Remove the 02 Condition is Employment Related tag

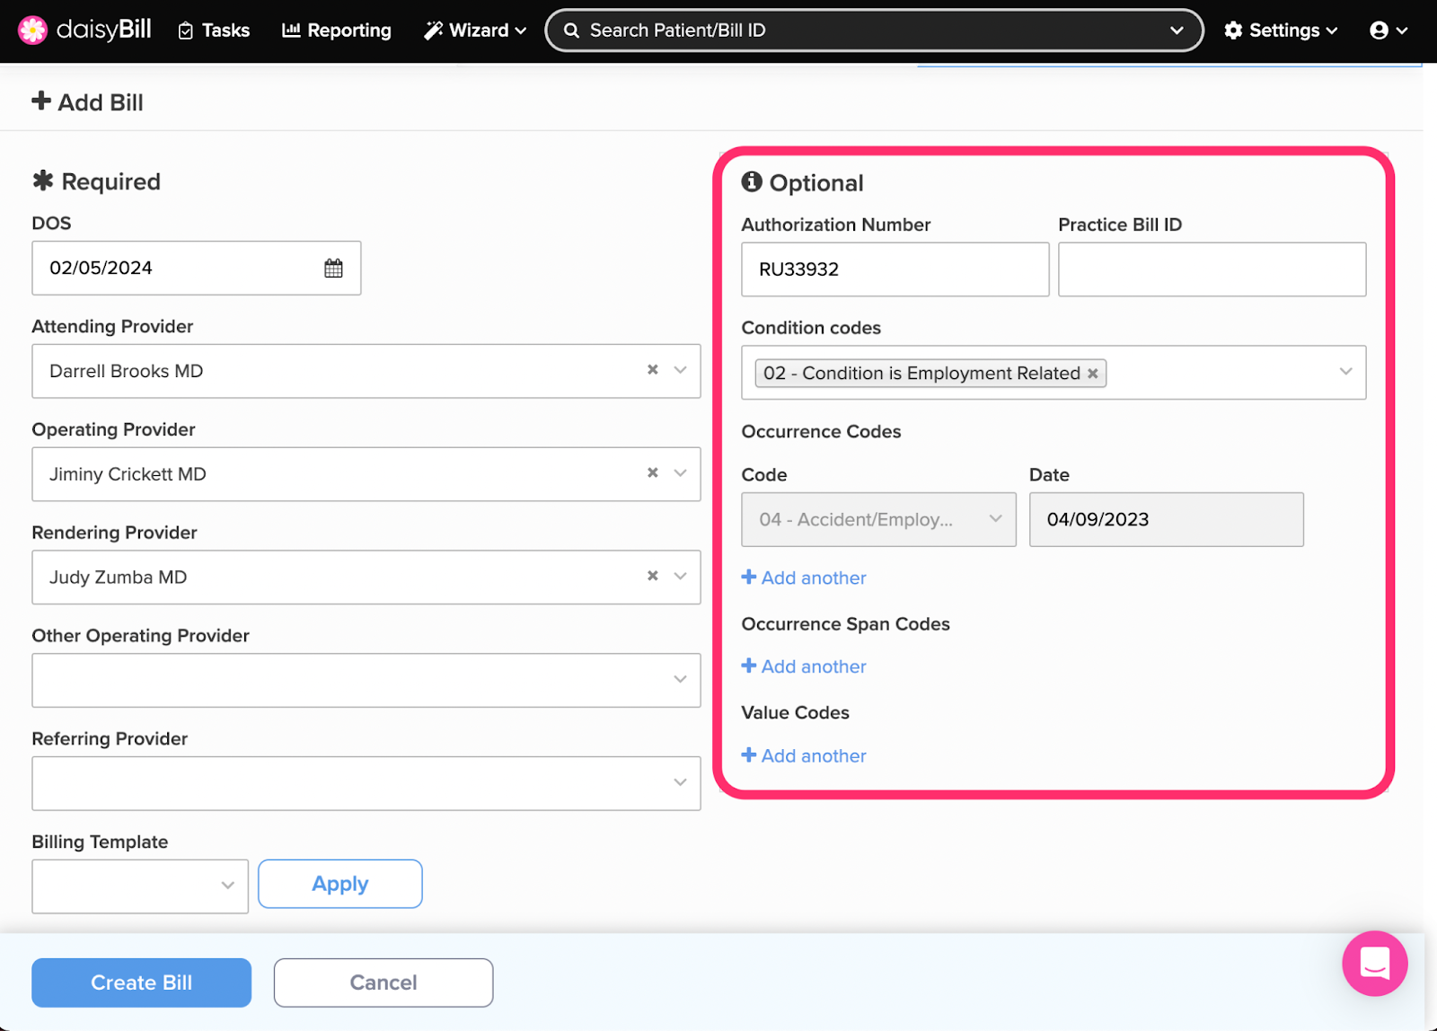point(1093,374)
